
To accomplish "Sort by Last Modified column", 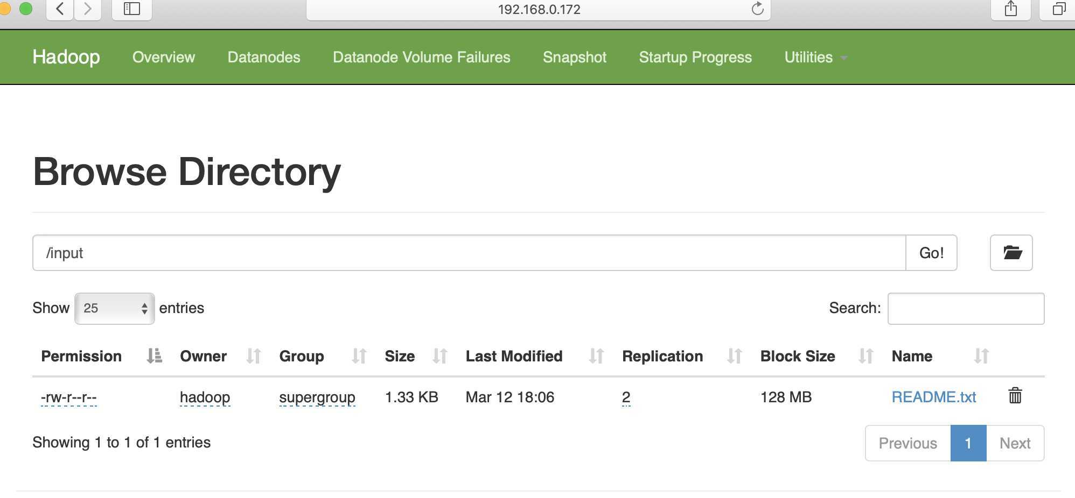I will [596, 355].
